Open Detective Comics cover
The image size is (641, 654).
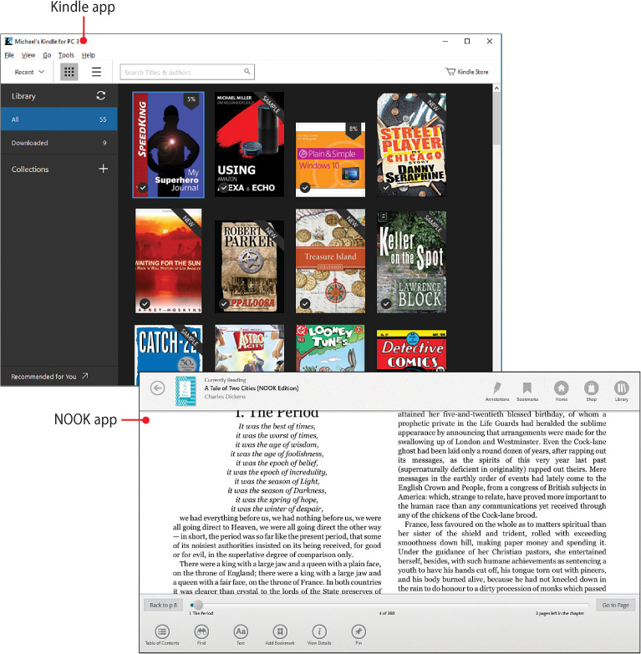click(x=411, y=350)
